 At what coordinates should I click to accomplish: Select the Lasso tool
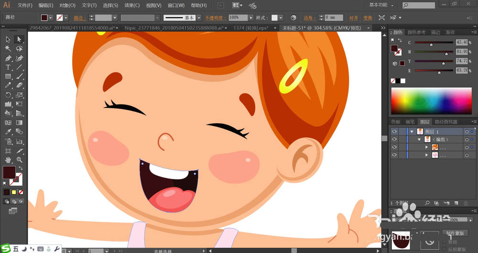point(19,49)
